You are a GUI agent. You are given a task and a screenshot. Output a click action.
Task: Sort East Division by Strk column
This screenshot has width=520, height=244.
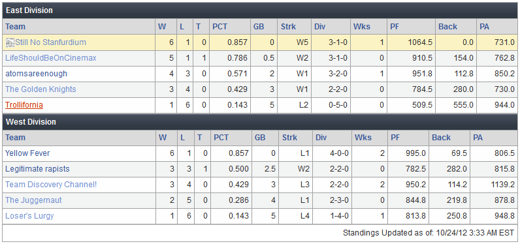click(x=288, y=27)
